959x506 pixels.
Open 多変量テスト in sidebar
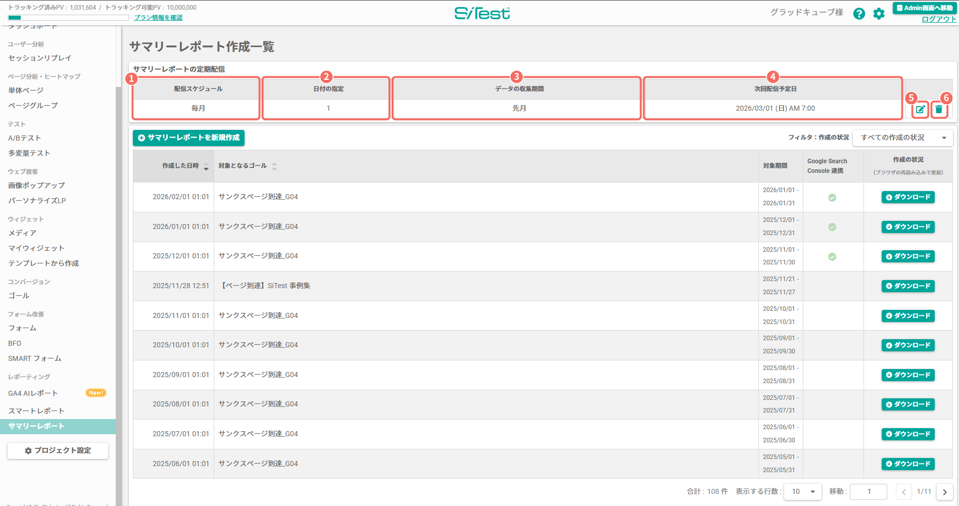click(x=29, y=153)
